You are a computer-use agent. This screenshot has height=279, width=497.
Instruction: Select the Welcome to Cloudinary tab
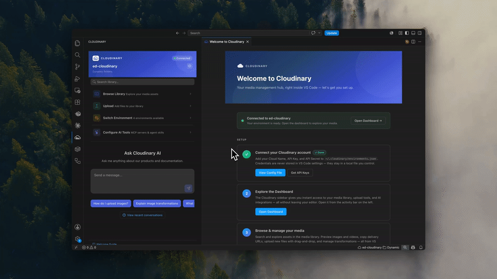226,42
